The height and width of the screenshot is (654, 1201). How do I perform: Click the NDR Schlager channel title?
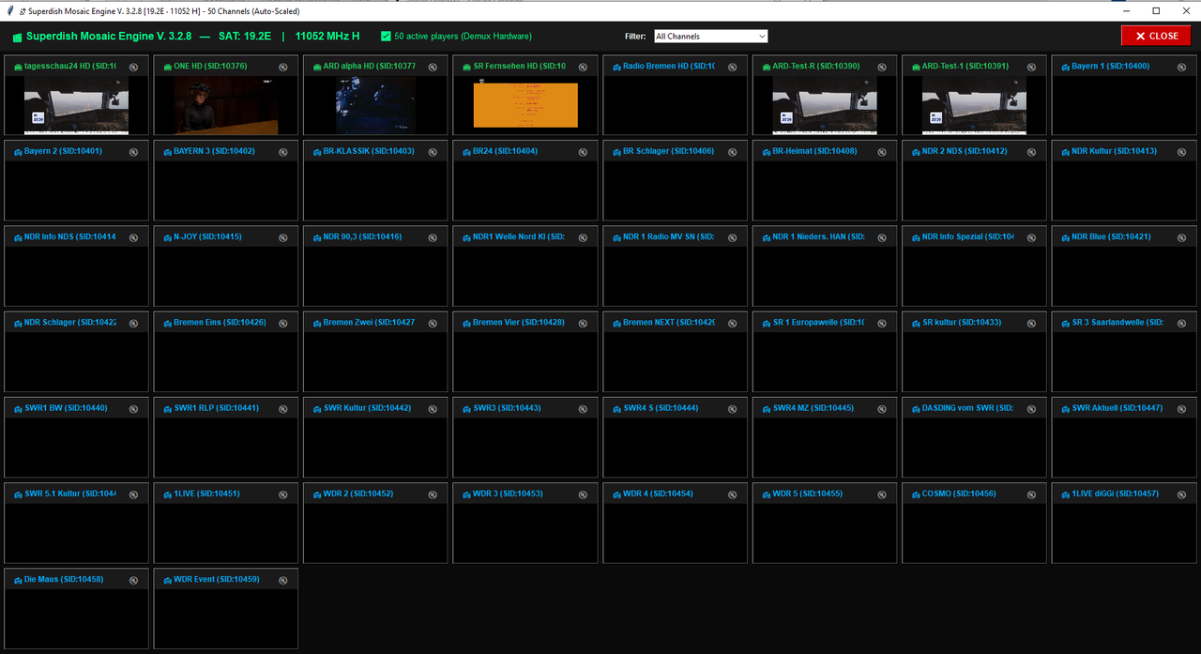(x=70, y=322)
